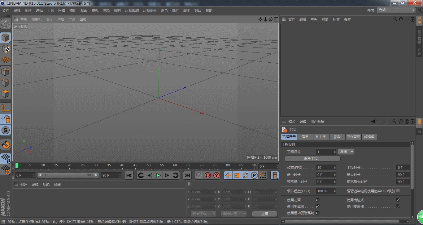
Task: Toggle the 使用动画 checkbox
Action: click(x=317, y=200)
